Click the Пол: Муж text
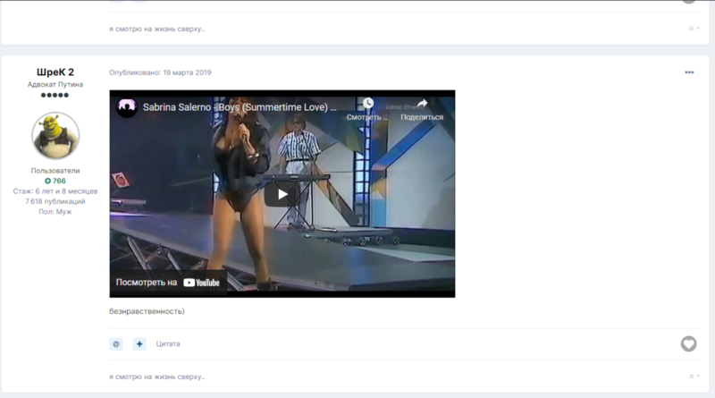 pos(55,211)
